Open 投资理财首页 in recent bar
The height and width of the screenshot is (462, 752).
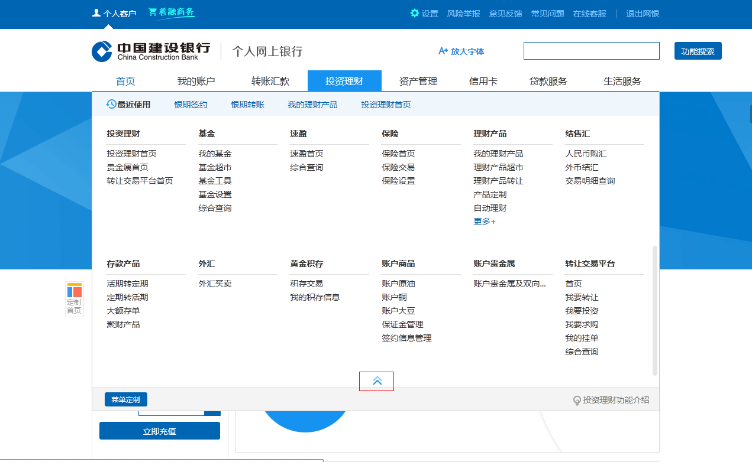point(386,105)
